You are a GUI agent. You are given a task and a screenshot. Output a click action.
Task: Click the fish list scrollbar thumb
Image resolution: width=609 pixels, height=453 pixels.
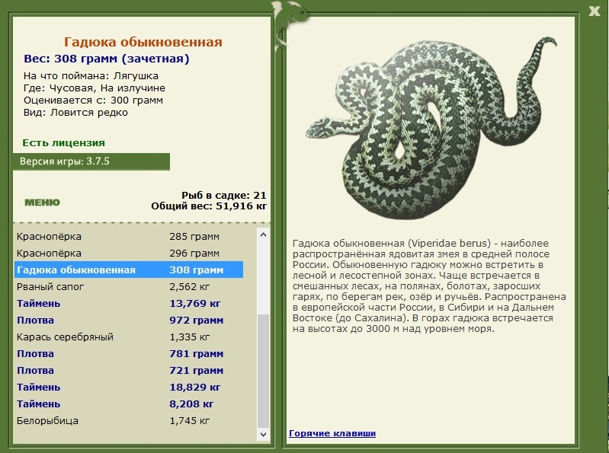tap(263, 370)
